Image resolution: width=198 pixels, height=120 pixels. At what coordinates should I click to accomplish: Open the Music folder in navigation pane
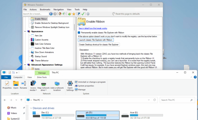[x=14, y=108]
